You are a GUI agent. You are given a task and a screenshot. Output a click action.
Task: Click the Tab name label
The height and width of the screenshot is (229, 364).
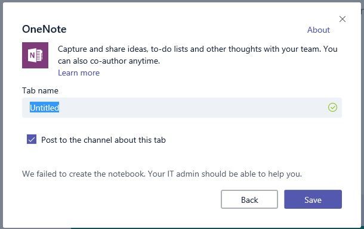coord(40,90)
